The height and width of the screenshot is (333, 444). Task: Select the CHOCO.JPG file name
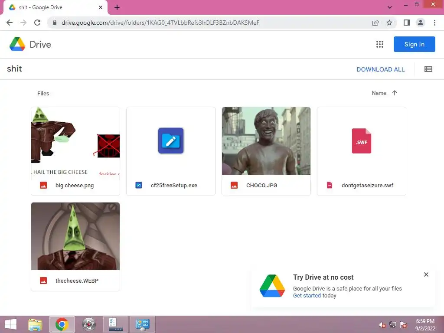point(261,186)
